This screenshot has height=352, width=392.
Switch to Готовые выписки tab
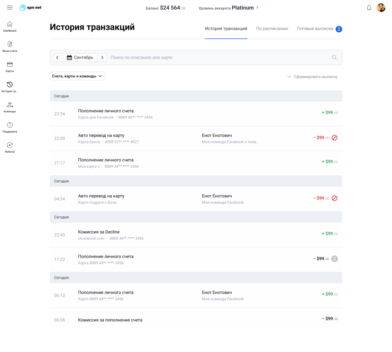(315, 29)
